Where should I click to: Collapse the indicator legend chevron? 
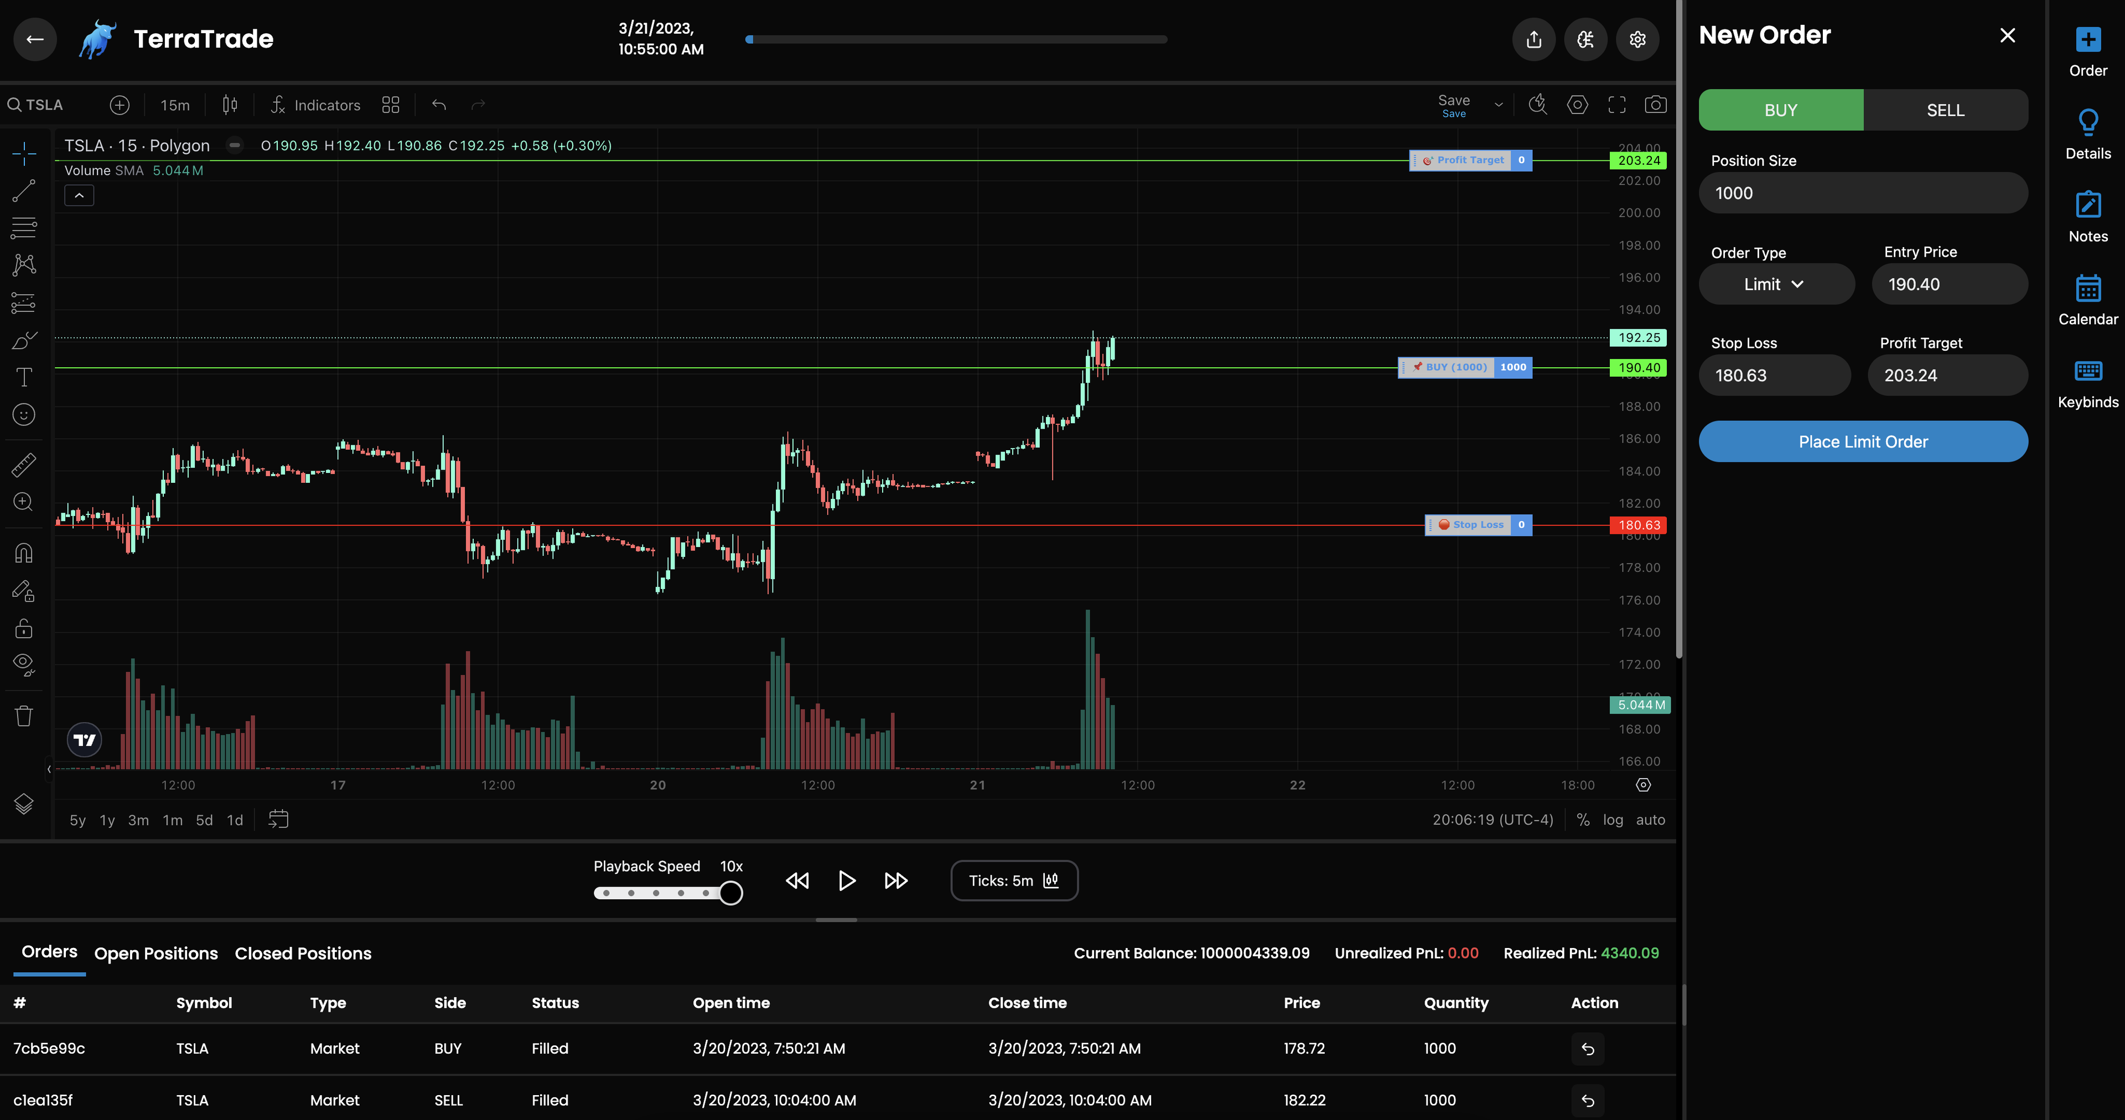79,195
